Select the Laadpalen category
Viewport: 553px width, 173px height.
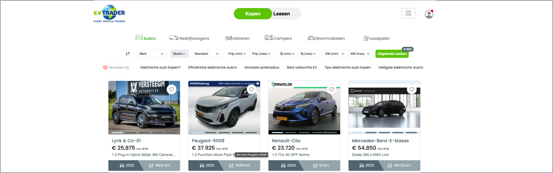(x=377, y=38)
